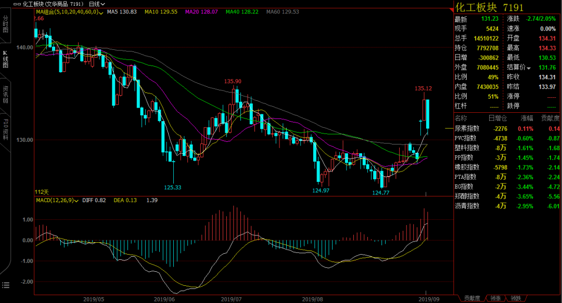Click the 2019/07 date axis label
Viewport: 562px width, 303px height.
pos(231,299)
